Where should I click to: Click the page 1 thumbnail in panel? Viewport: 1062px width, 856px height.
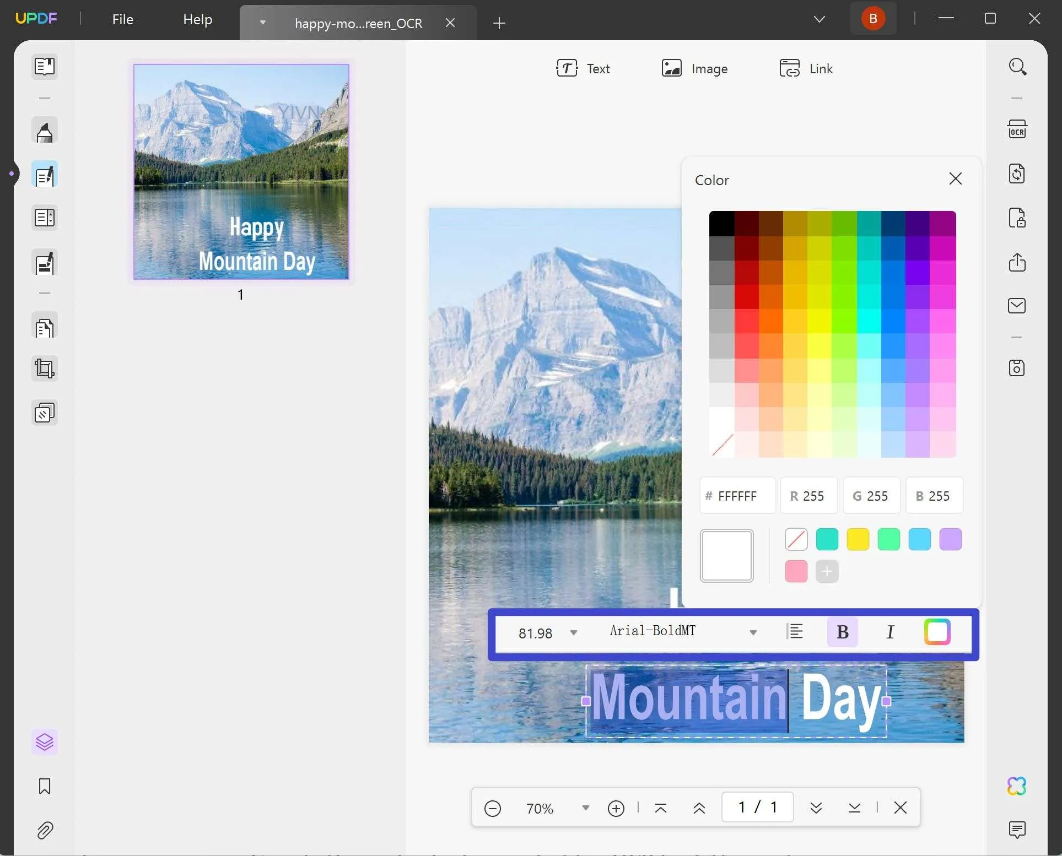[x=240, y=170]
